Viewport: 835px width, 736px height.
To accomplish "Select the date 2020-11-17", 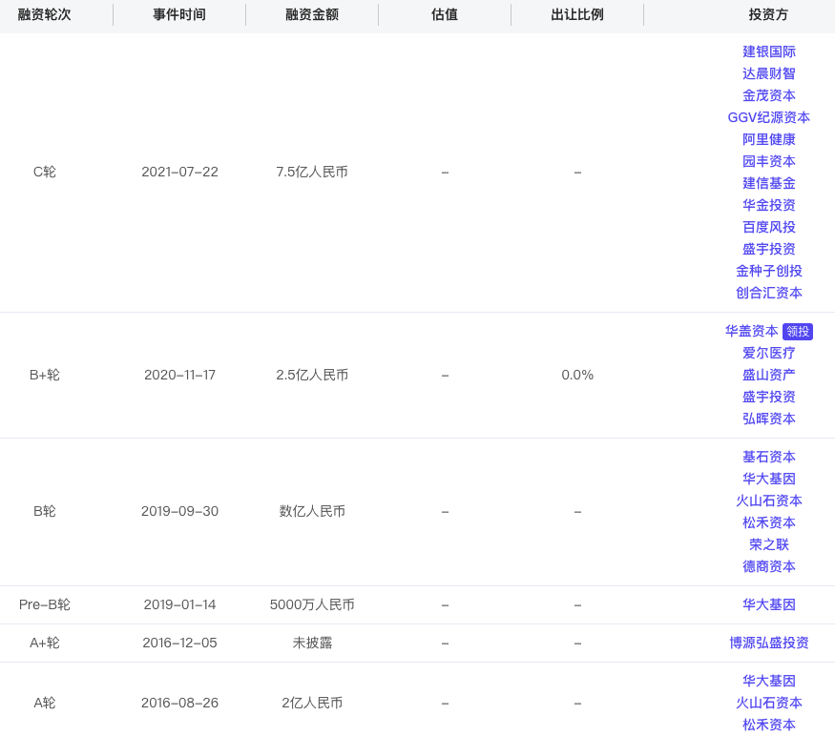I will point(179,376).
